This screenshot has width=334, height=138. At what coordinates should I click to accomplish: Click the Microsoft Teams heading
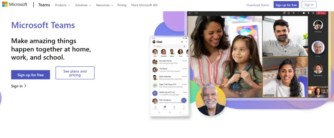pyautogui.click(x=43, y=25)
